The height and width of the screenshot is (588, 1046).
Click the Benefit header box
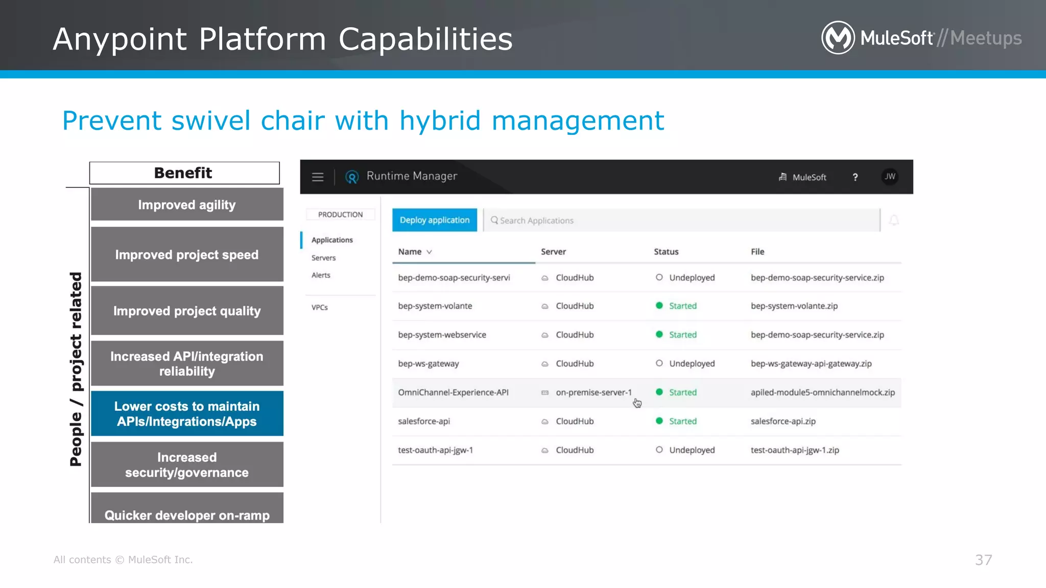pos(184,173)
